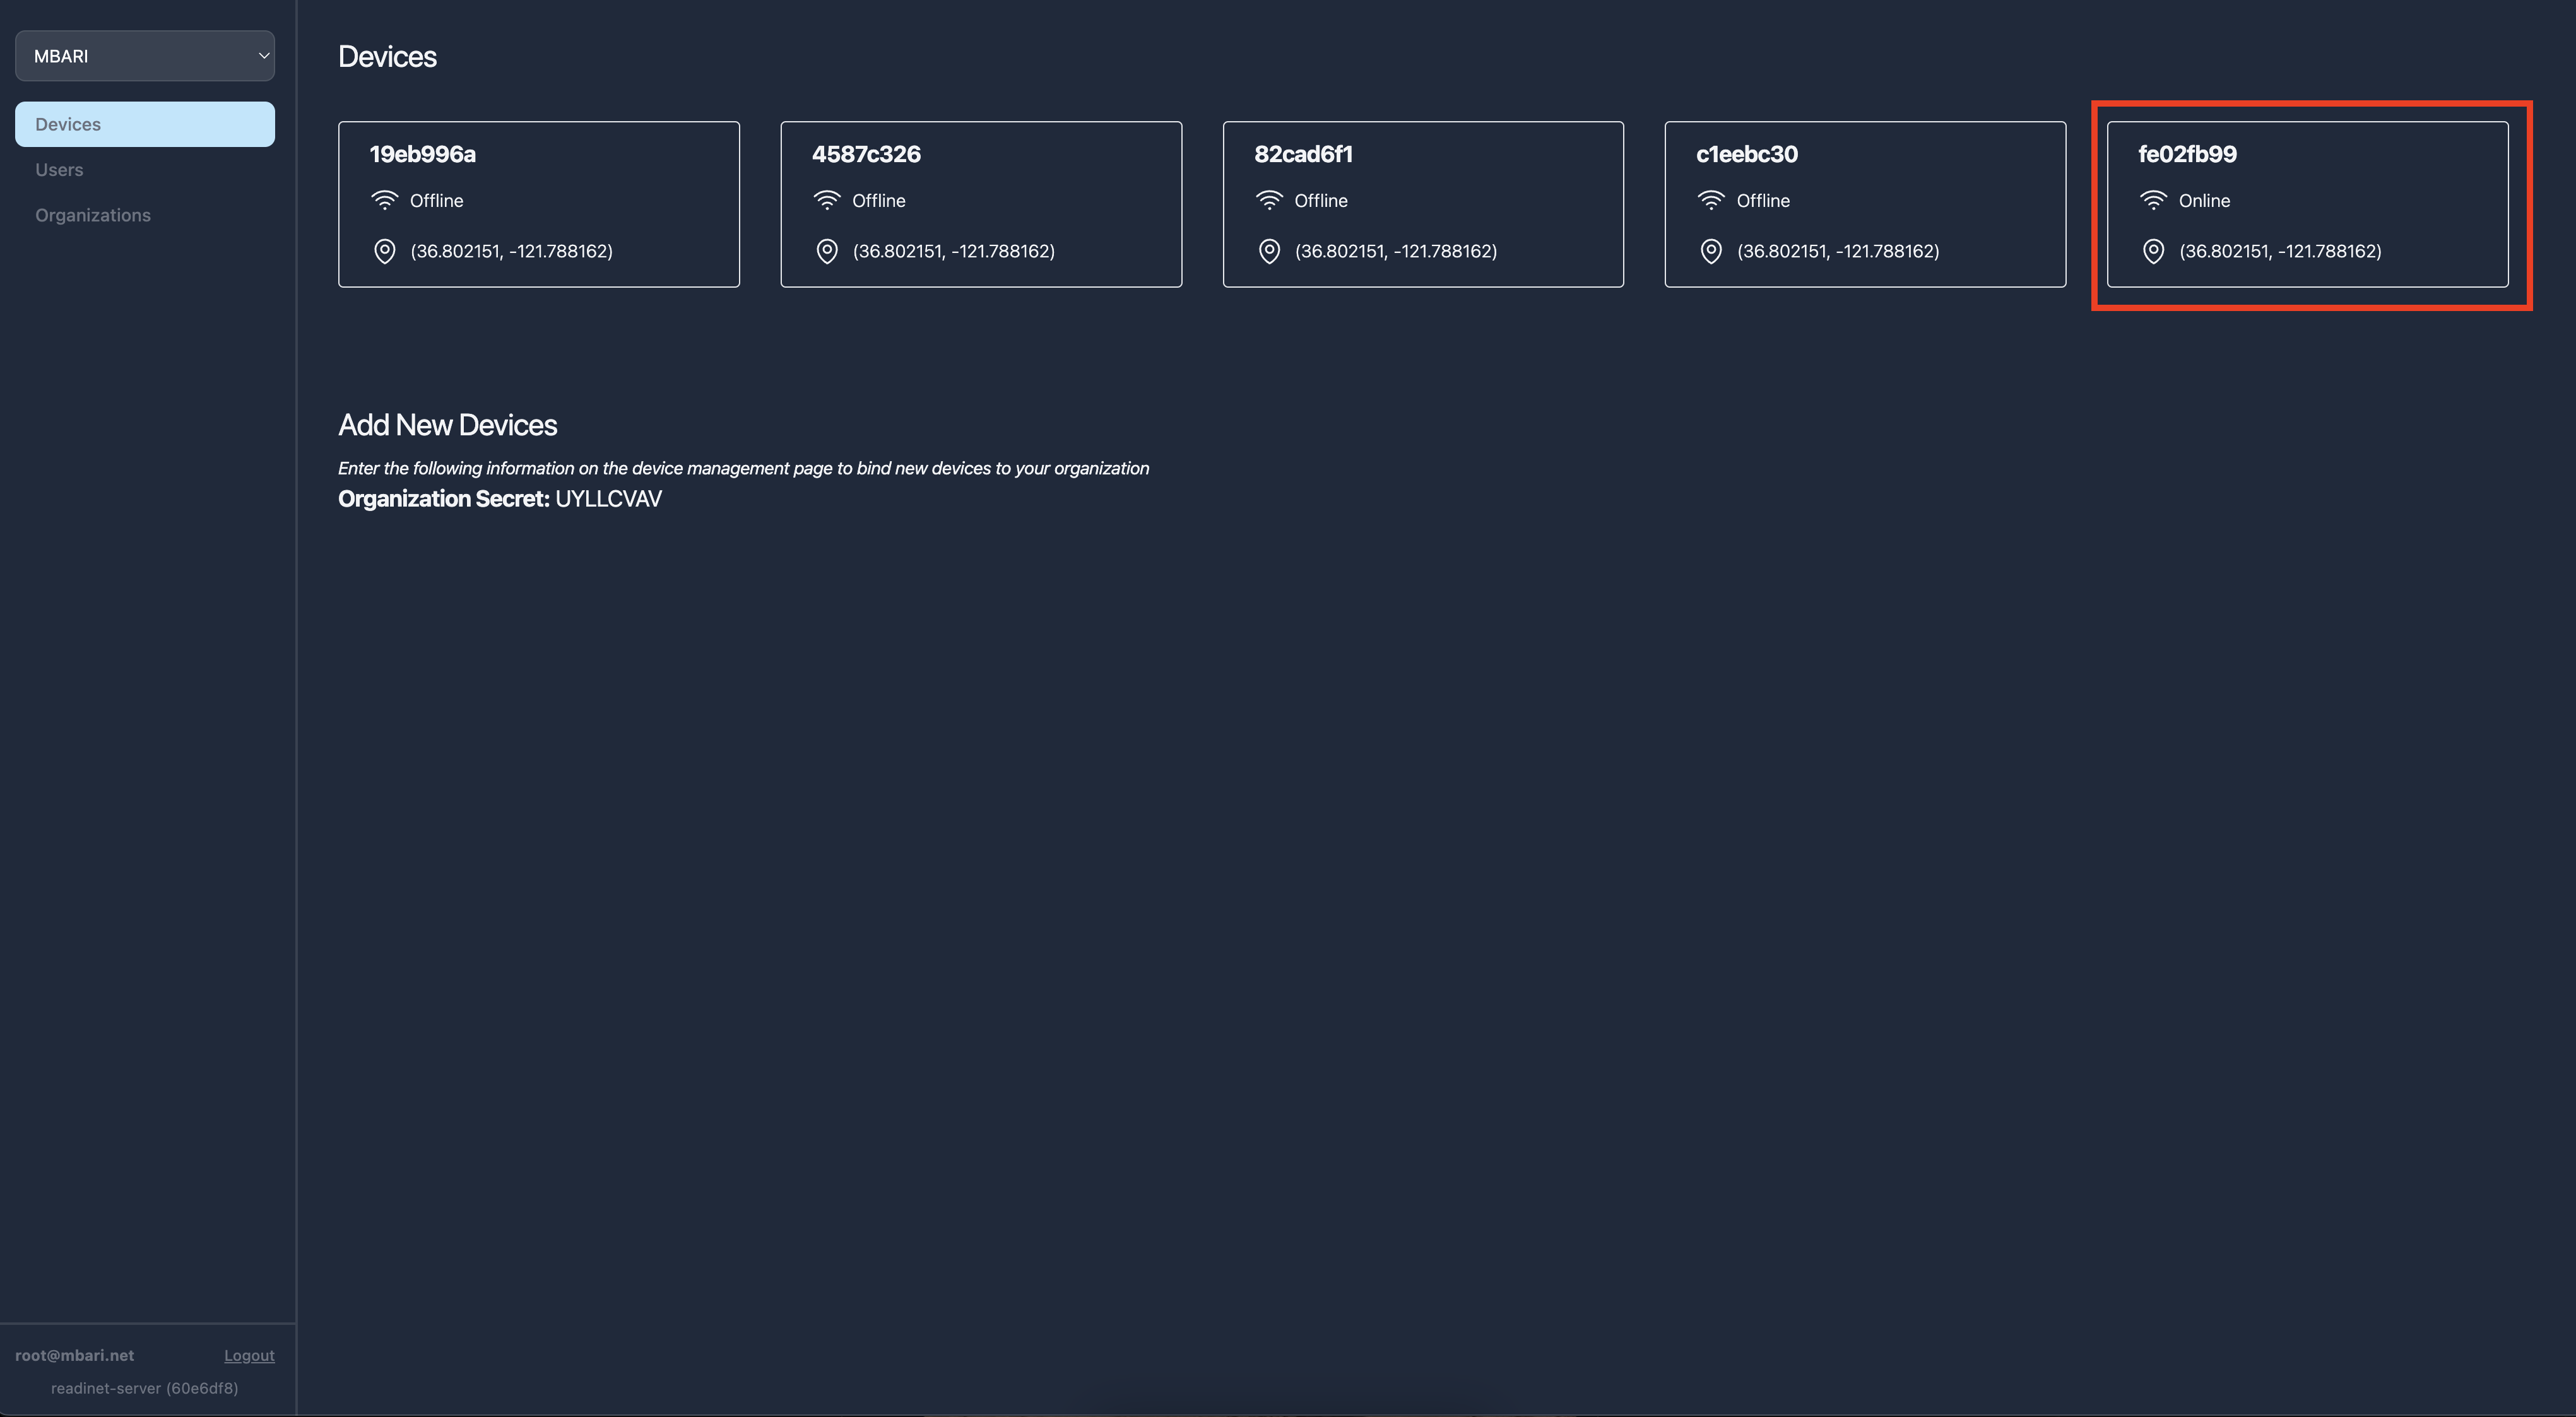Open the online device fe02fb99 card
This screenshot has height=1417, width=2576.
coord(2306,204)
